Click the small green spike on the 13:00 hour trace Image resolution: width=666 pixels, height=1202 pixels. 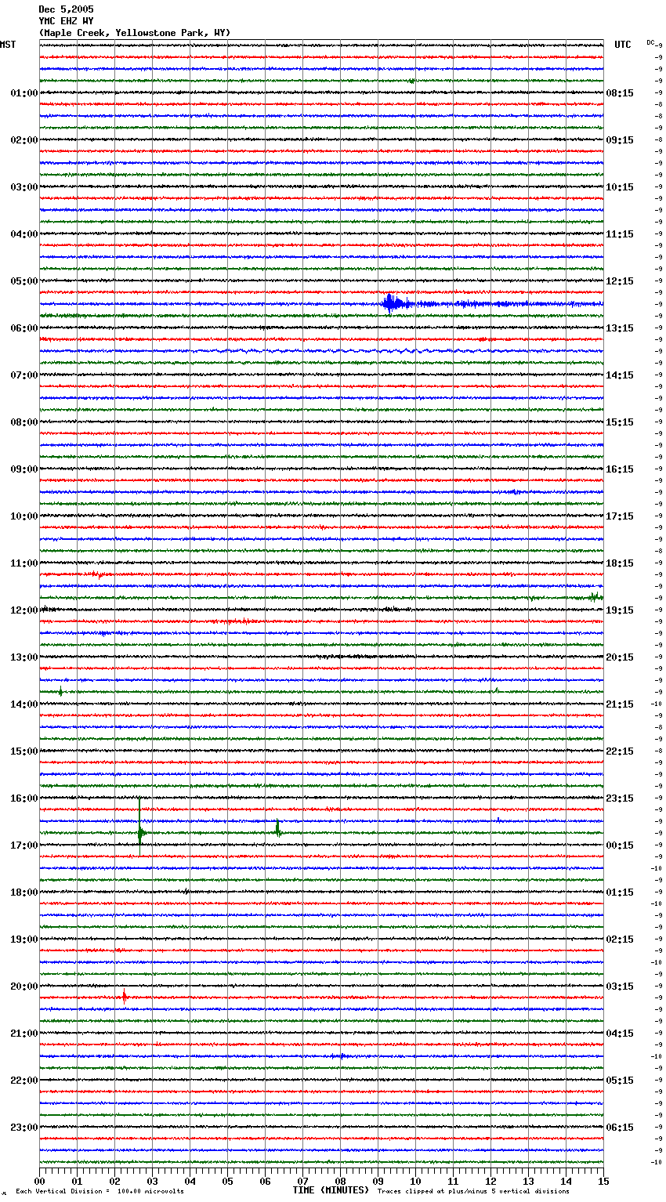click(x=60, y=691)
